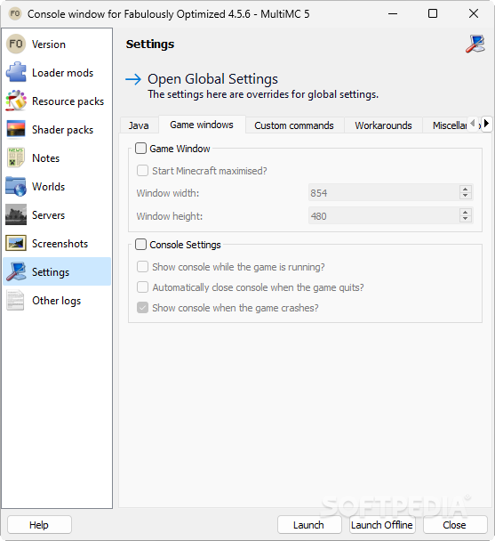Click the Launch button
The image size is (495, 541).
pos(309,525)
